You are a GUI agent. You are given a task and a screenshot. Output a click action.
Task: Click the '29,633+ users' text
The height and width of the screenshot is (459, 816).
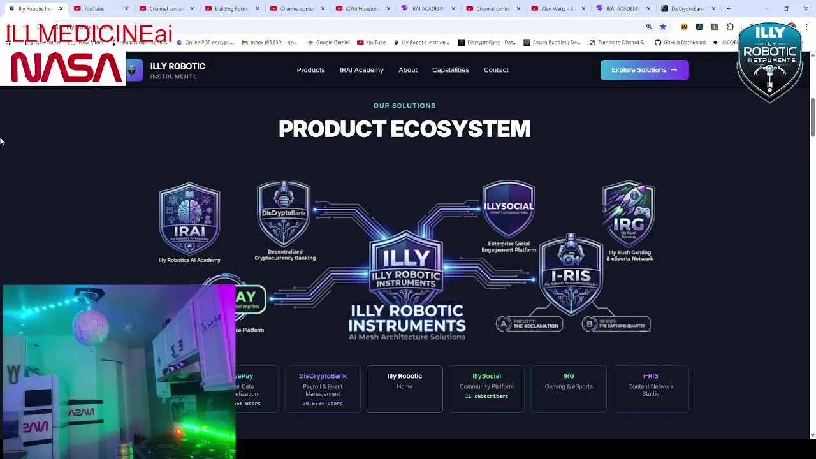point(323,404)
